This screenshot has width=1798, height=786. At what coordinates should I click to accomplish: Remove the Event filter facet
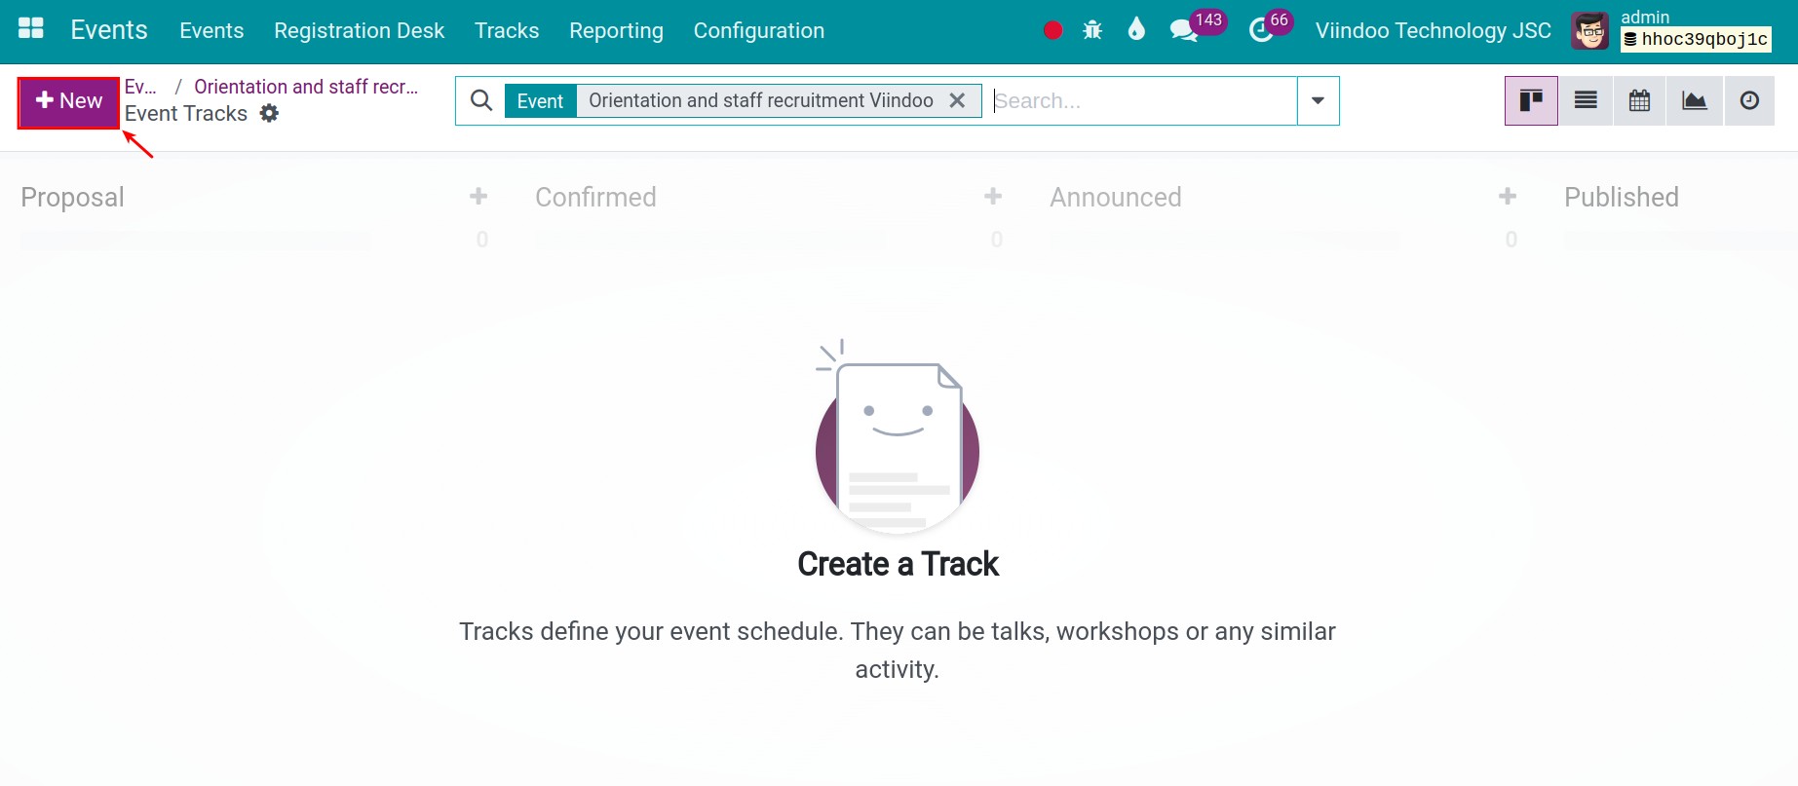click(x=957, y=100)
